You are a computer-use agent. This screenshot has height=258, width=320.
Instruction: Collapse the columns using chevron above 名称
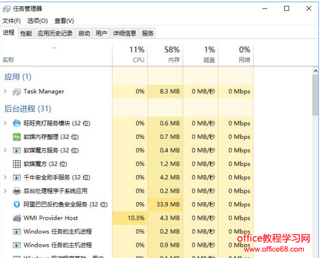click(x=54, y=48)
